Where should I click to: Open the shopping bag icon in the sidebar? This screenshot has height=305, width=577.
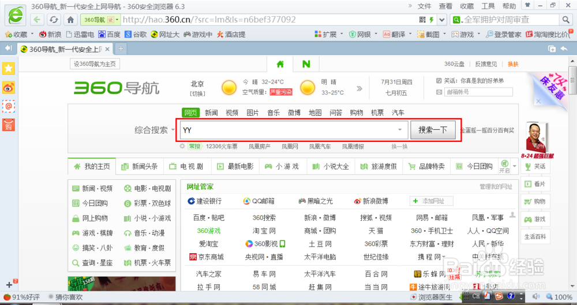click(x=9, y=125)
